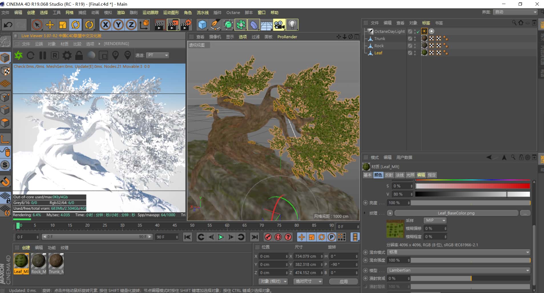544x293 pixels.
Task: Click the green subdivision surface cube icon
Action: point(228,25)
